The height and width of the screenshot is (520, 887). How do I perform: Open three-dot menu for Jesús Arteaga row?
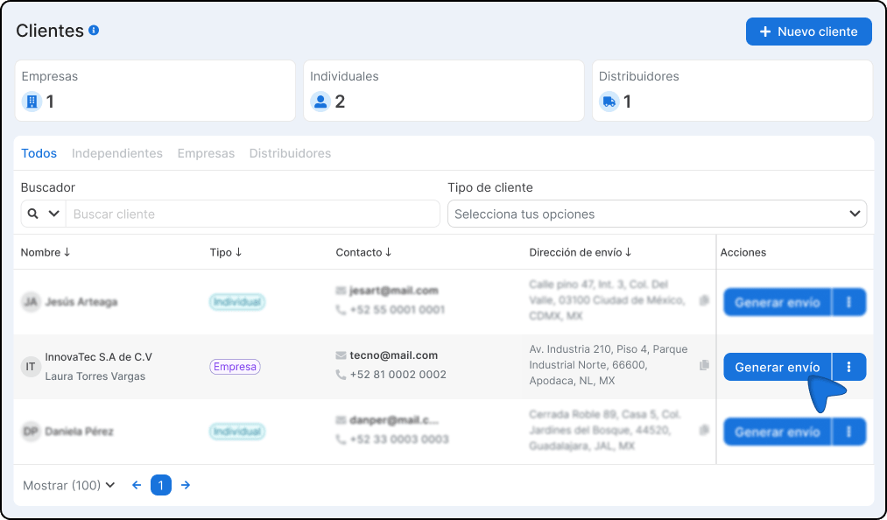848,302
